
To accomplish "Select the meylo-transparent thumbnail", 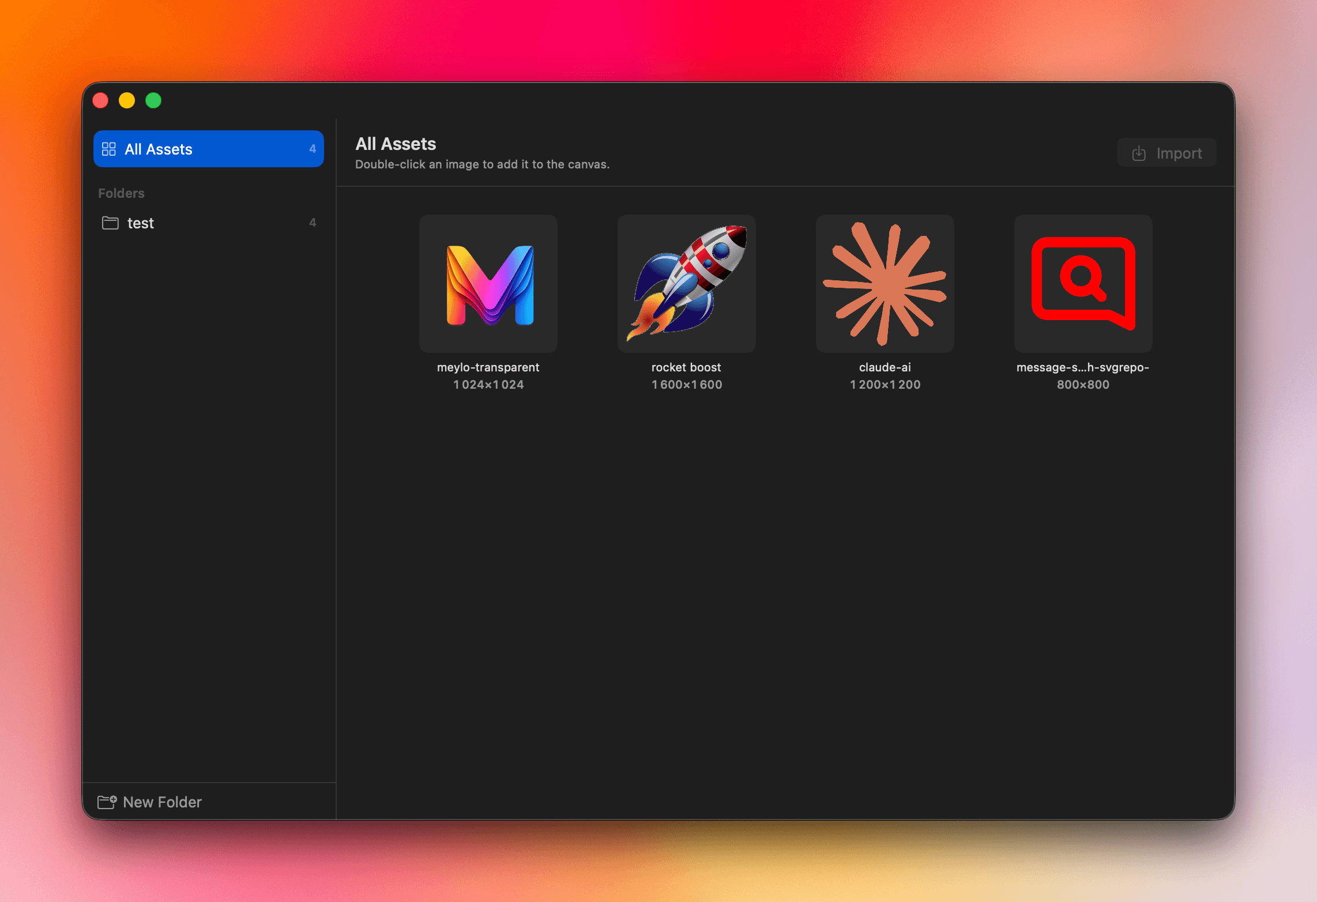I will tap(488, 284).
